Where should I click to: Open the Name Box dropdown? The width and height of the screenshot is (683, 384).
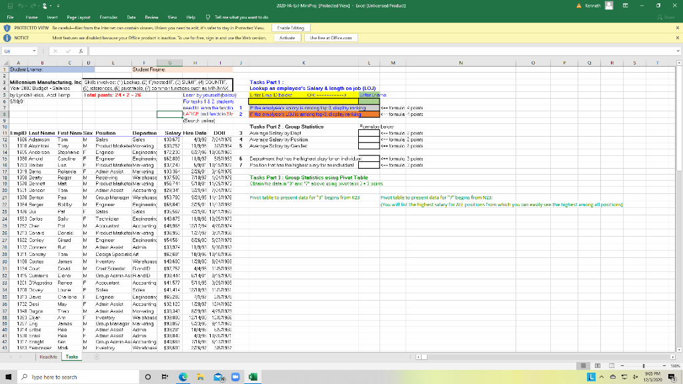click(34, 51)
